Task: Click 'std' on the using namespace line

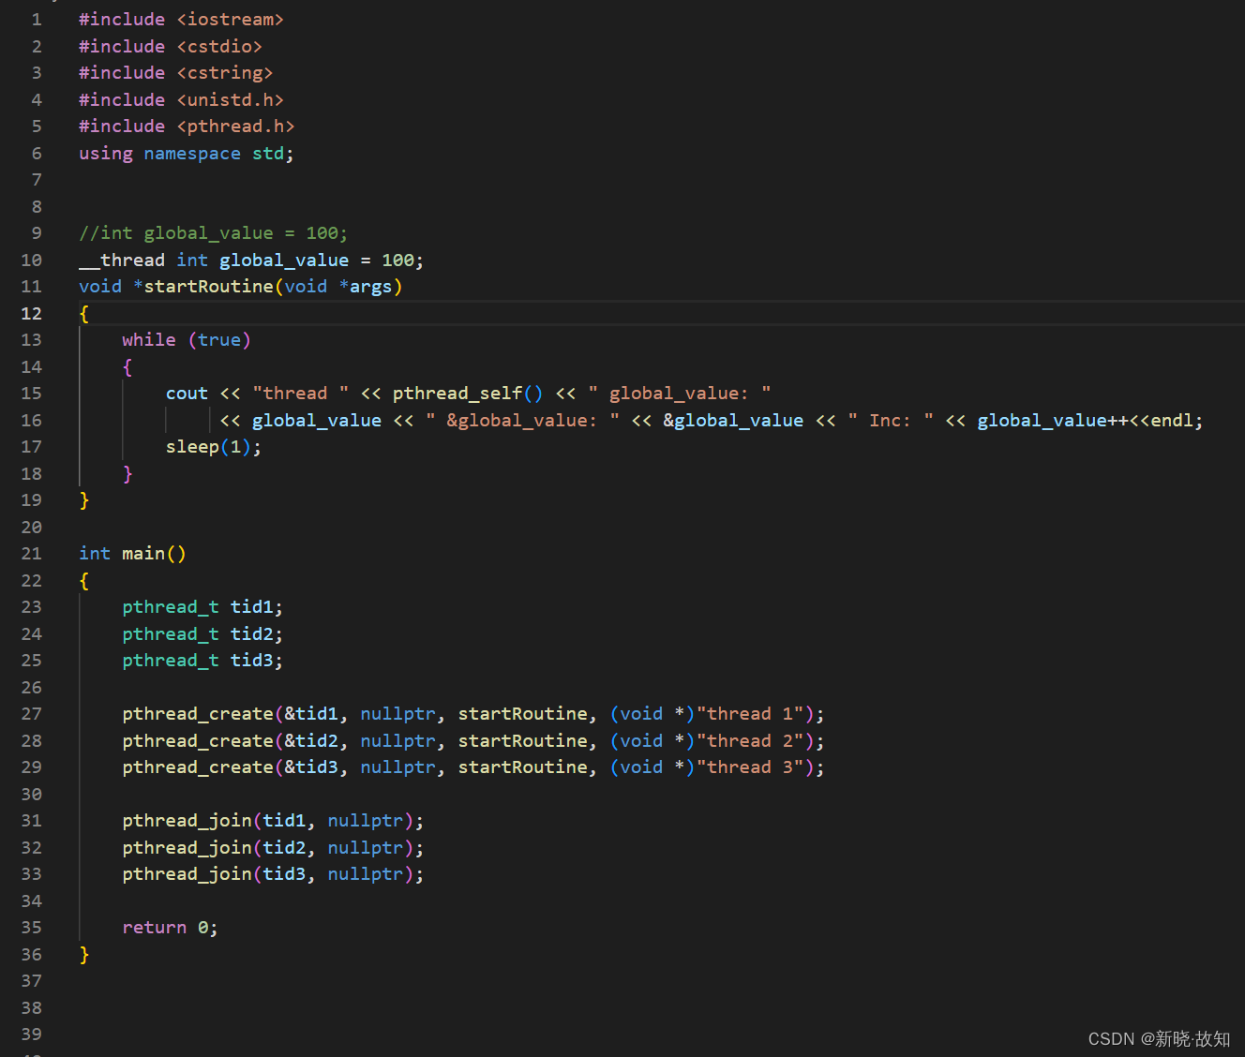Action: 268,154
